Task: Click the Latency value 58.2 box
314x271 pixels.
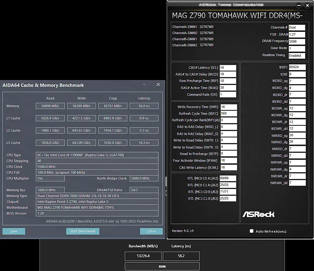Action: (x=181, y=256)
